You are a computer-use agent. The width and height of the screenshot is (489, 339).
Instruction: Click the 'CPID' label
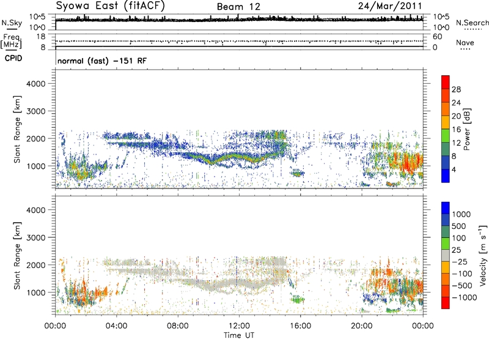tap(13, 58)
